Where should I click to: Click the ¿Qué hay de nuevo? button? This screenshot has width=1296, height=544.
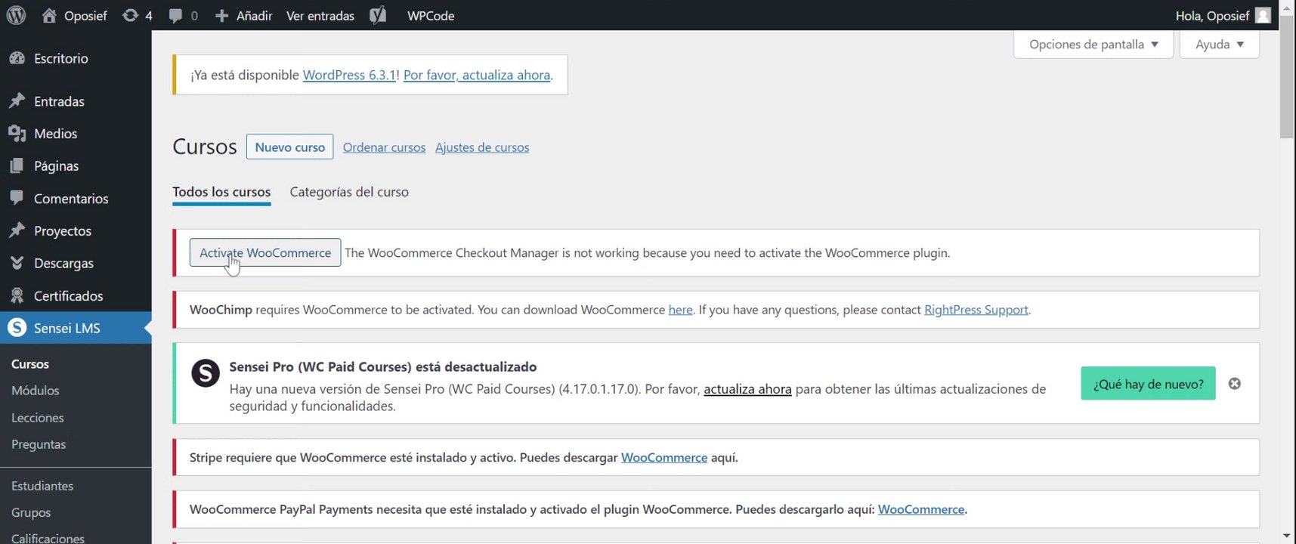point(1148,384)
